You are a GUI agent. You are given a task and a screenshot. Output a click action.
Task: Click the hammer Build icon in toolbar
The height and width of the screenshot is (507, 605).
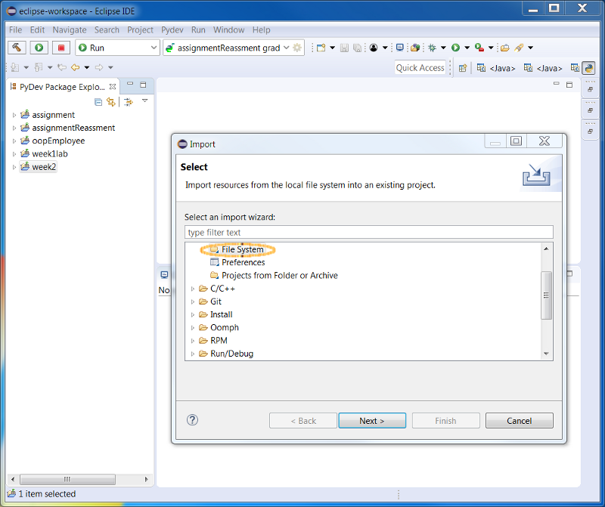17,48
